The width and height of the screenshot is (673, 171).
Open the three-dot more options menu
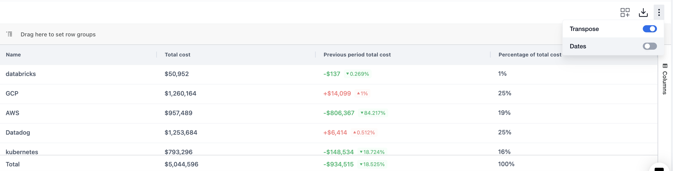(659, 12)
